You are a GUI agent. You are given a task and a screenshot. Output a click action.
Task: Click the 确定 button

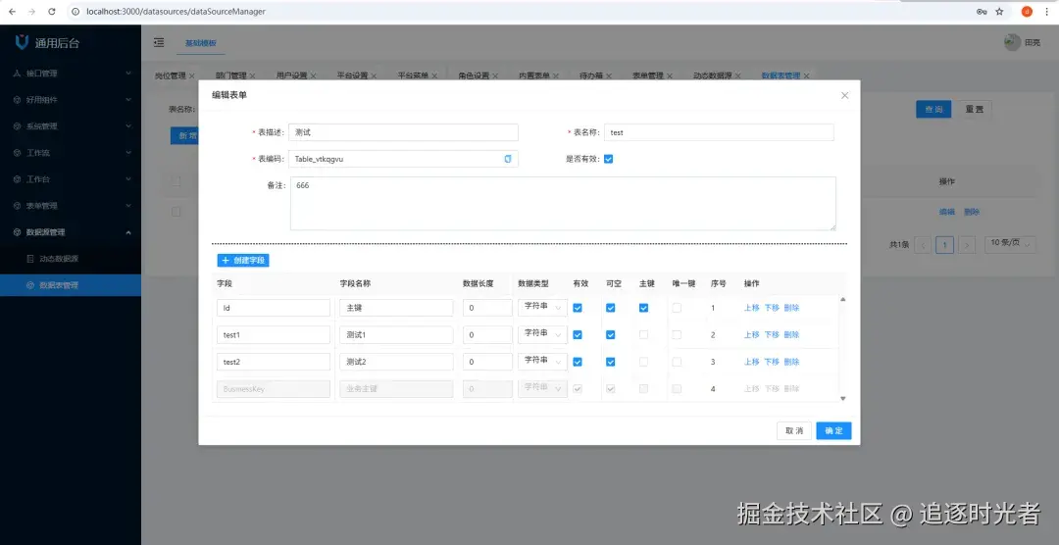833,431
